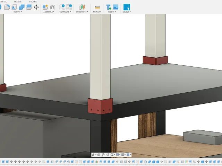Open the Configure parameters tool

(62, 7)
